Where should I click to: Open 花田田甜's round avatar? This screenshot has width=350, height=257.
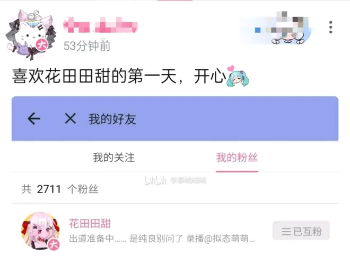click(x=40, y=231)
